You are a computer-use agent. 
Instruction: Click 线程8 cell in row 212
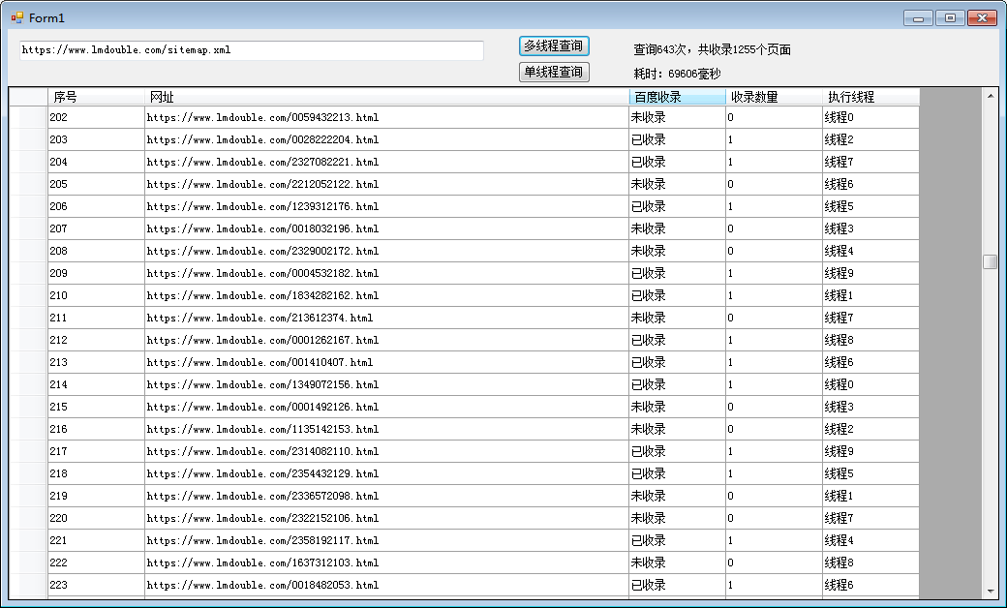point(870,340)
